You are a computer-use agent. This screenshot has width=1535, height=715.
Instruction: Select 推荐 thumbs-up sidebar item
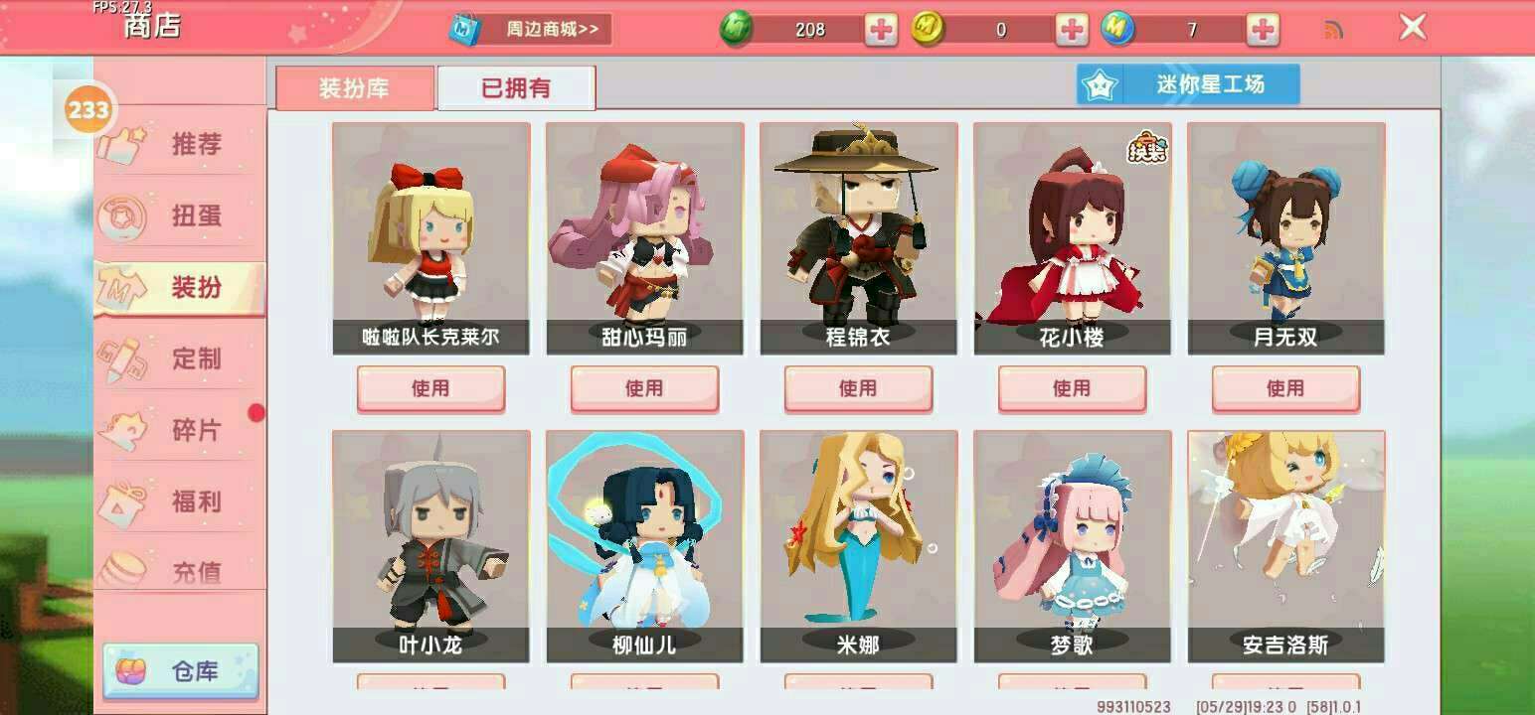(x=180, y=144)
